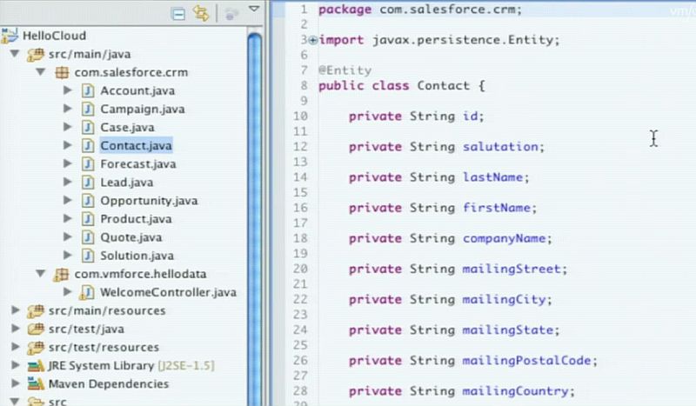
Task: Click class name Contact in the editor
Action: [443, 85]
